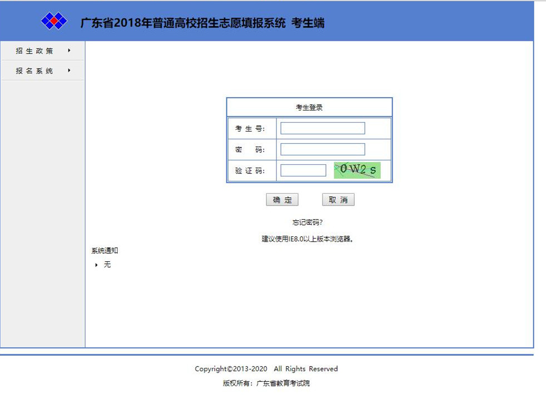This screenshot has height=400, width=546.
Task: Open the 报名系统 sidebar menu
Action: (34, 71)
